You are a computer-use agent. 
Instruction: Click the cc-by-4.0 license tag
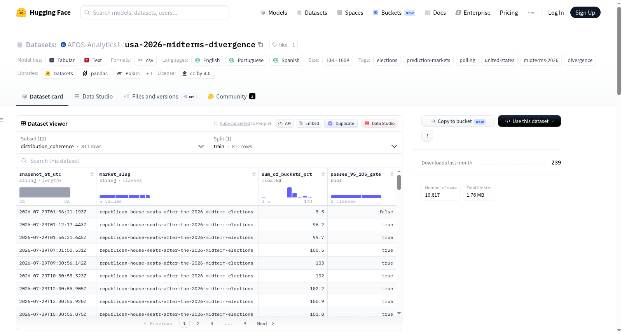click(197, 73)
